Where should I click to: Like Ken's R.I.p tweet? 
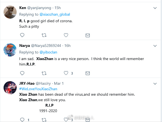pos(66,35)
